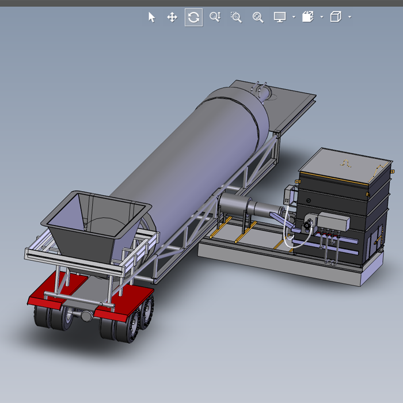
Task: Choose the zoom in/out tool
Action: click(215, 17)
